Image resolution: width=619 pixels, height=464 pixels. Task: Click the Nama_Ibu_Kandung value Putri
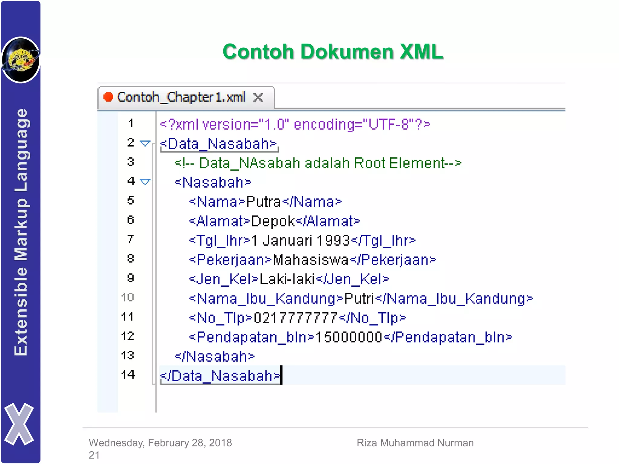[x=359, y=299]
